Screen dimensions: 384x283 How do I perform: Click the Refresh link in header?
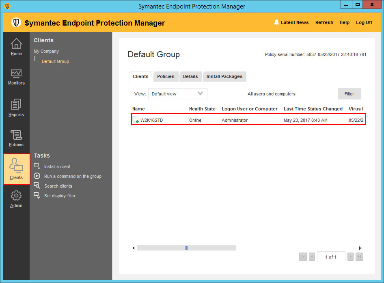click(324, 22)
